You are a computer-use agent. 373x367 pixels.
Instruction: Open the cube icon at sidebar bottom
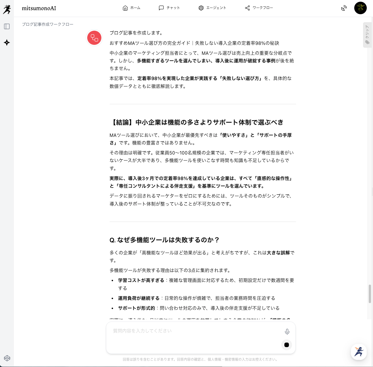(x=7, y=358)
